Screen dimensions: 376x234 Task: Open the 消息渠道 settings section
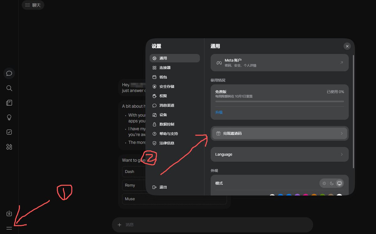point(175,105)
